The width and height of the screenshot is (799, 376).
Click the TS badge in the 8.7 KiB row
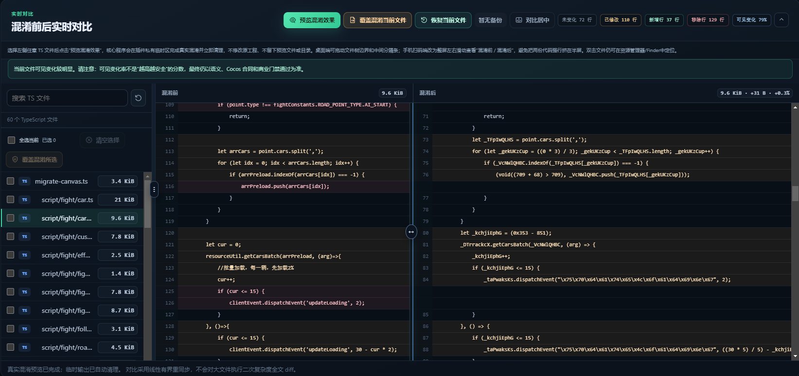click(x=24, y=310)
